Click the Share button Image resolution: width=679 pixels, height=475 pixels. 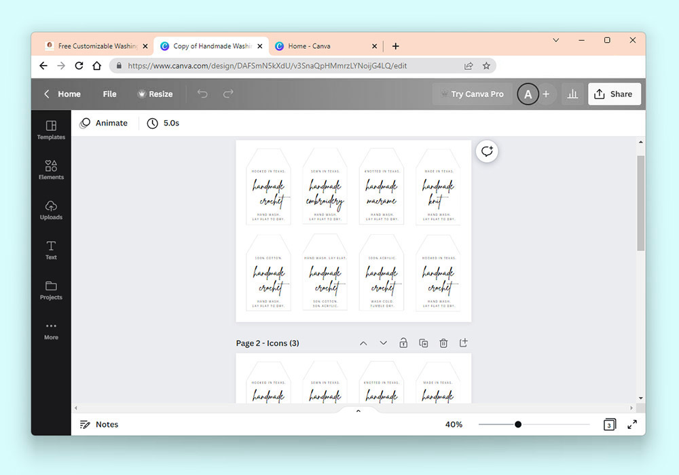pyautogui.click(x=614, y=94)
